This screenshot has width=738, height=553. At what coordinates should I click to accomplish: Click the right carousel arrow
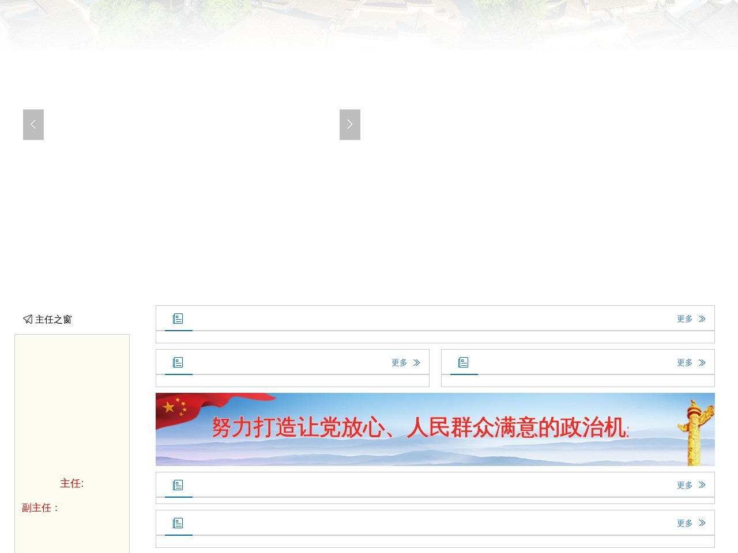pos(349,124)
